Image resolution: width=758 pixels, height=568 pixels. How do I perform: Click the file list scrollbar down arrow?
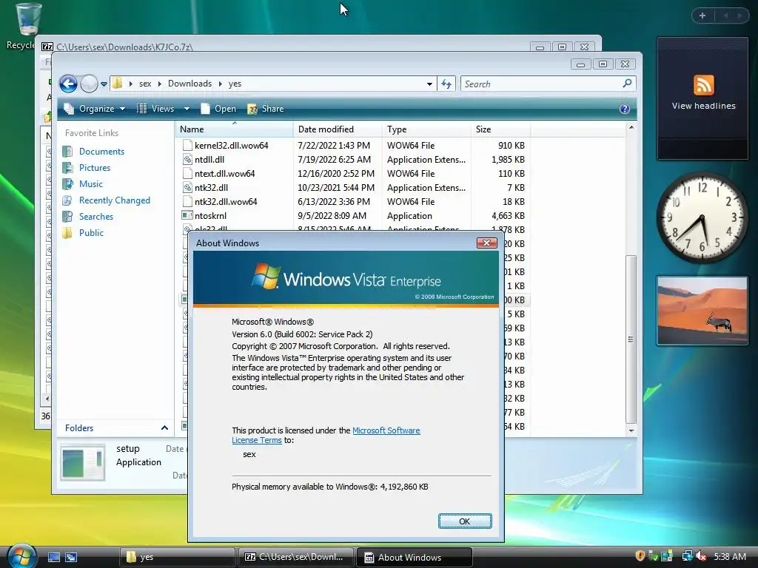631,430
